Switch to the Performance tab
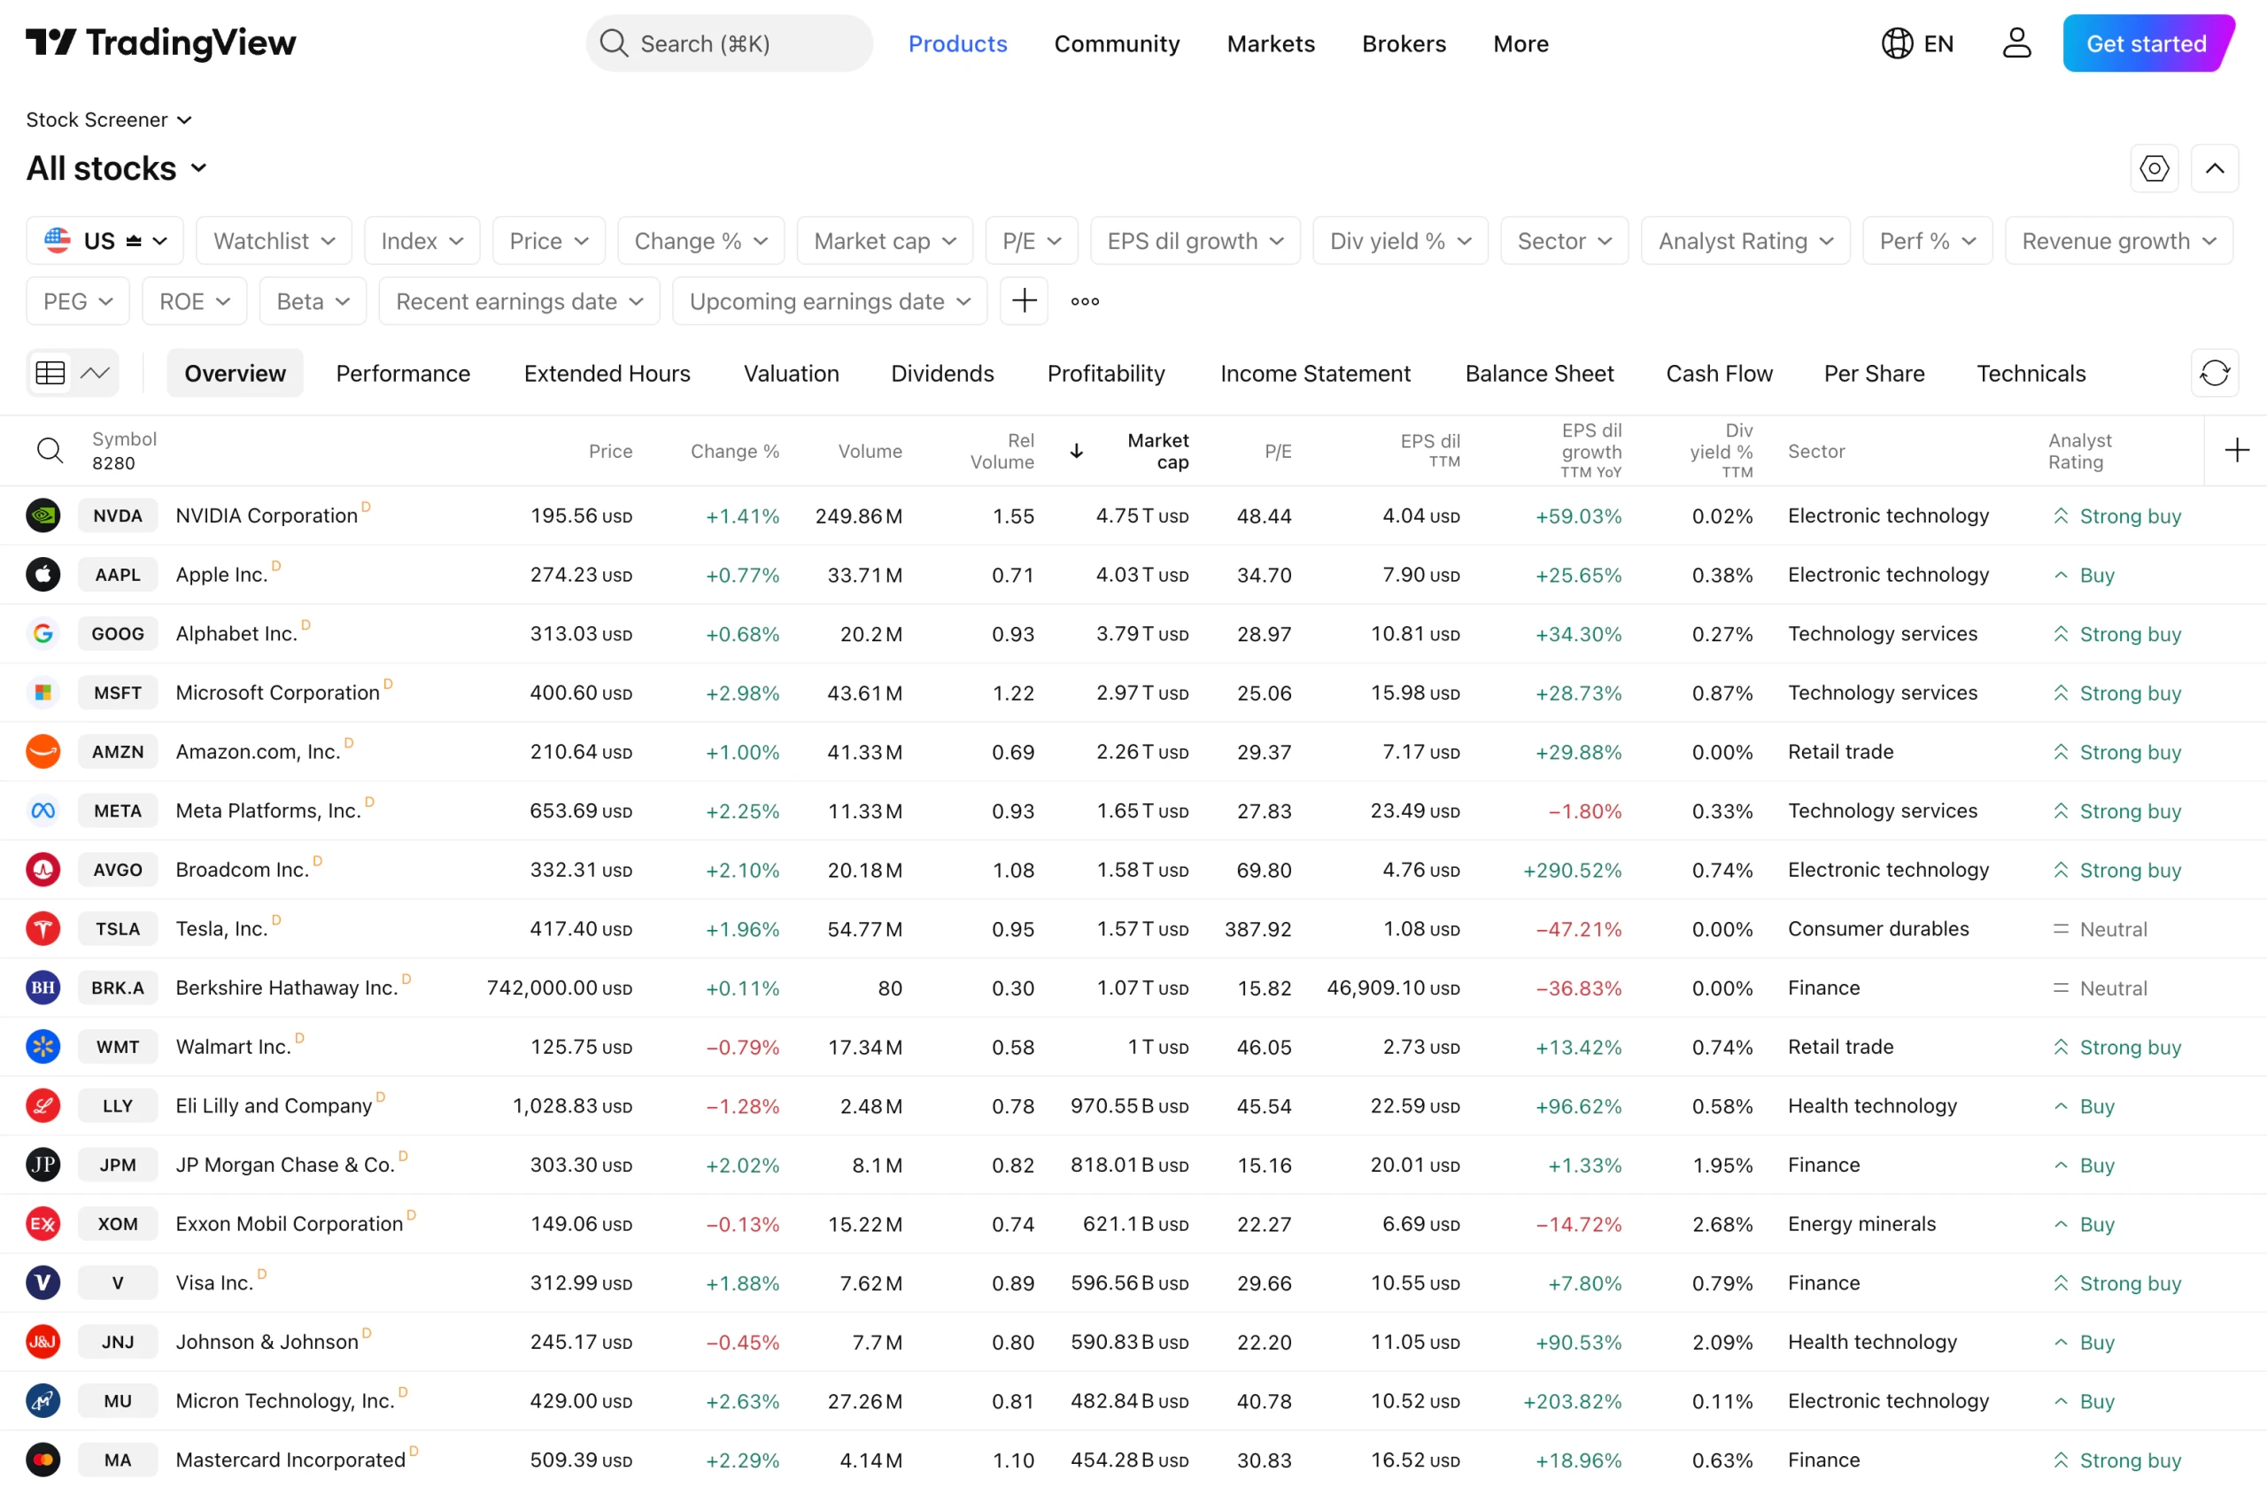This screenshot has width=2267, height=1487. [x=403, y=373]
